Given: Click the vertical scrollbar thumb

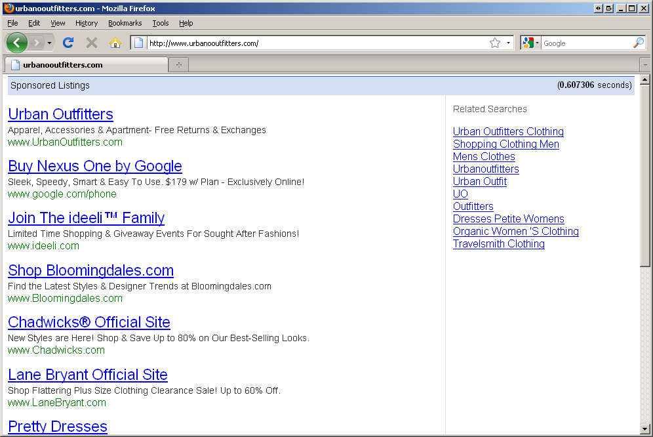Looking at the screenshot, I should pos(645,176).
